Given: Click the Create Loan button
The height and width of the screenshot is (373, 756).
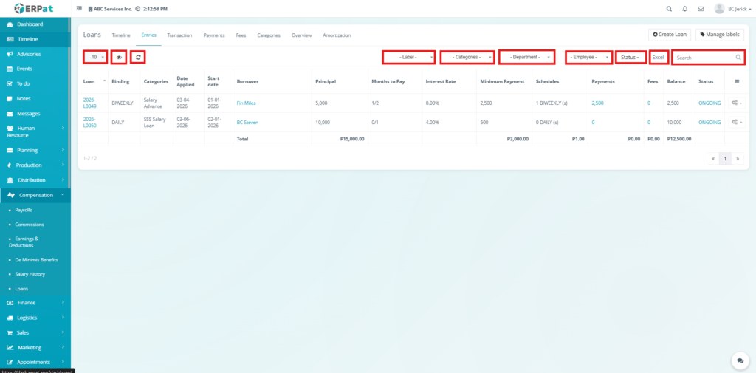Looking at the screenshot, I should pos(670,35).
